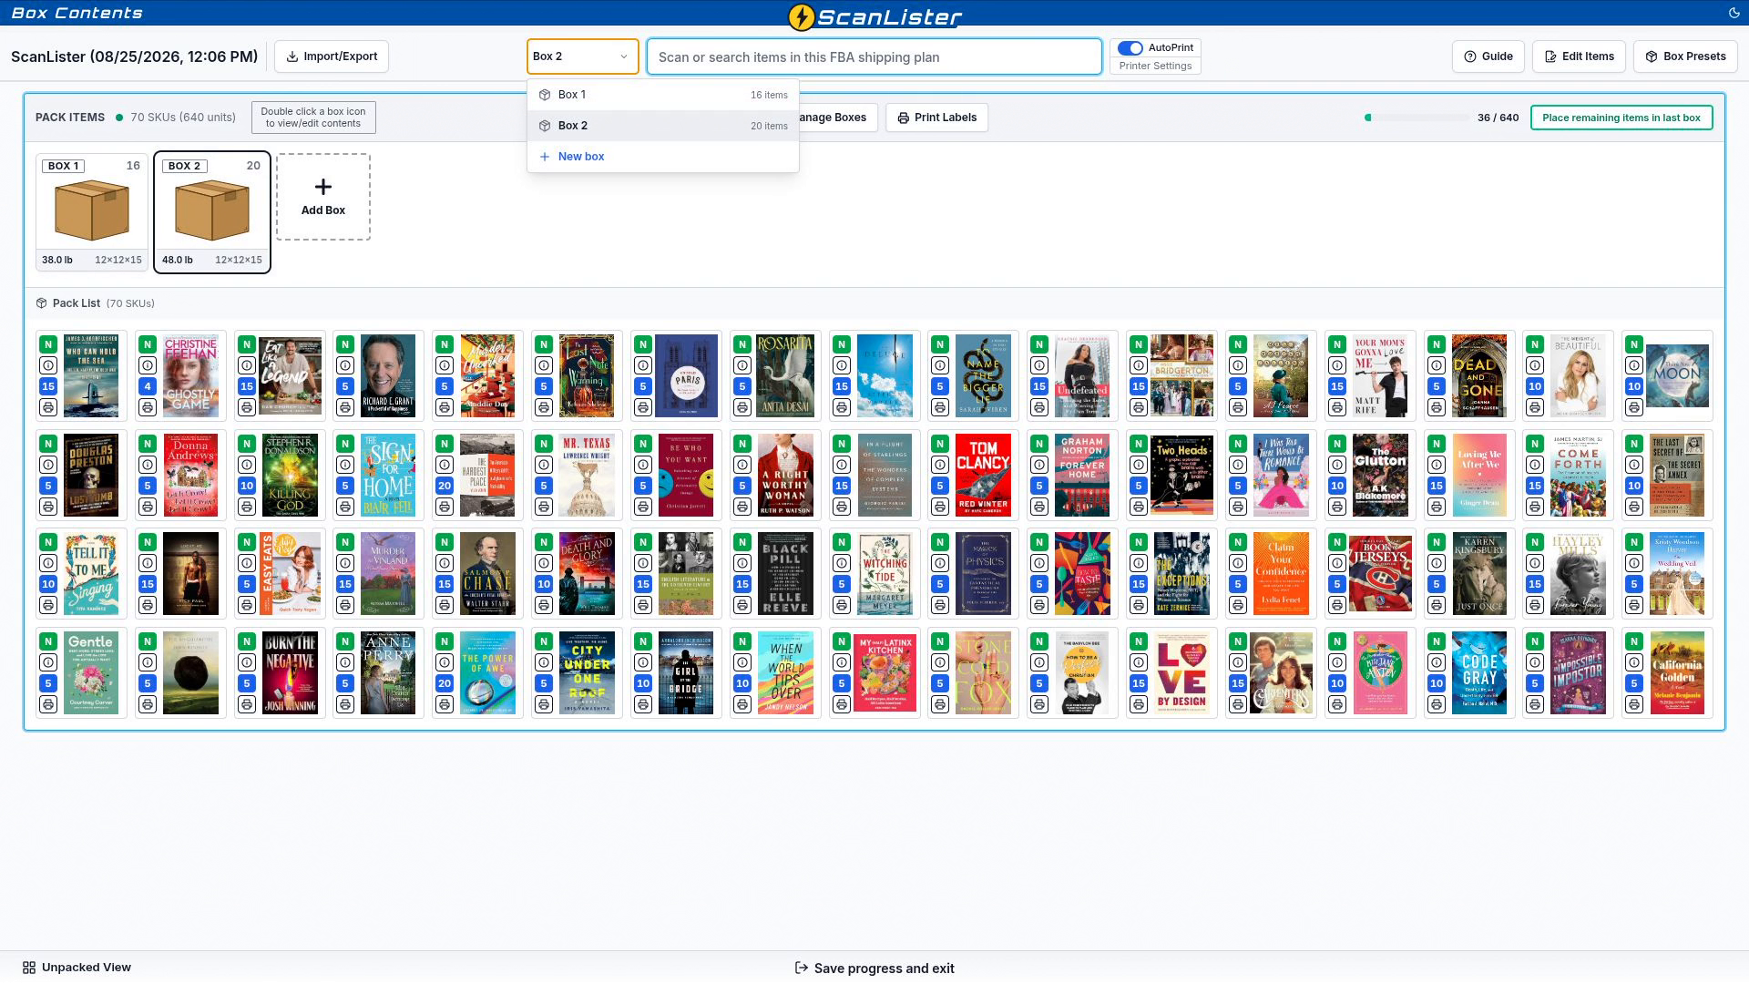Open the Guide button
The image size is (1749, 984).
1488,56
